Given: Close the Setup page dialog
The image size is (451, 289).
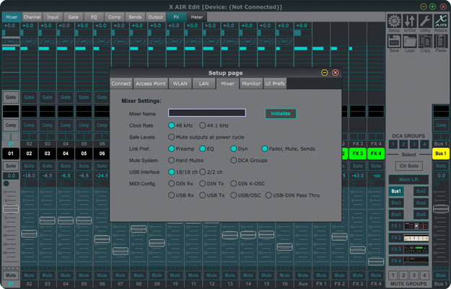Looking at the screenshot, I should (x=336, y=72).
